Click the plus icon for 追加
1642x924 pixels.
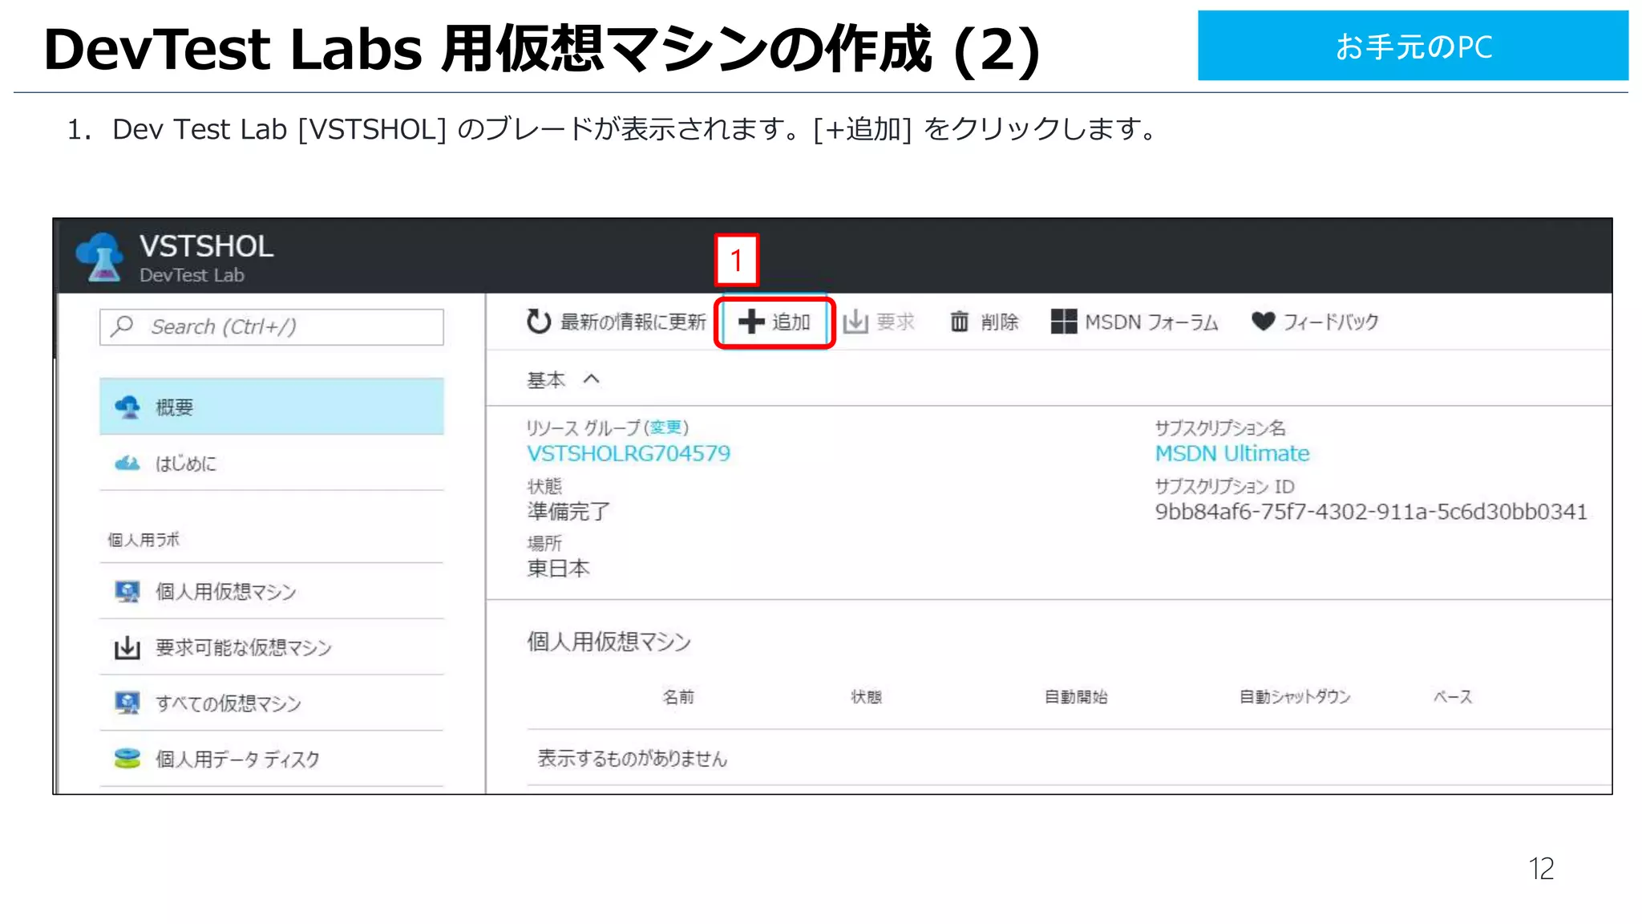point(751,322)
